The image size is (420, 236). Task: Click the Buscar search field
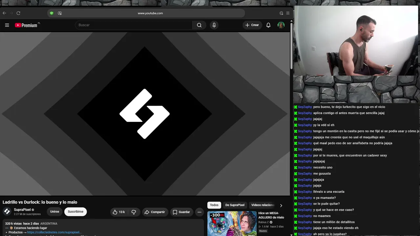pyautogui.click(x=134, y=25)
